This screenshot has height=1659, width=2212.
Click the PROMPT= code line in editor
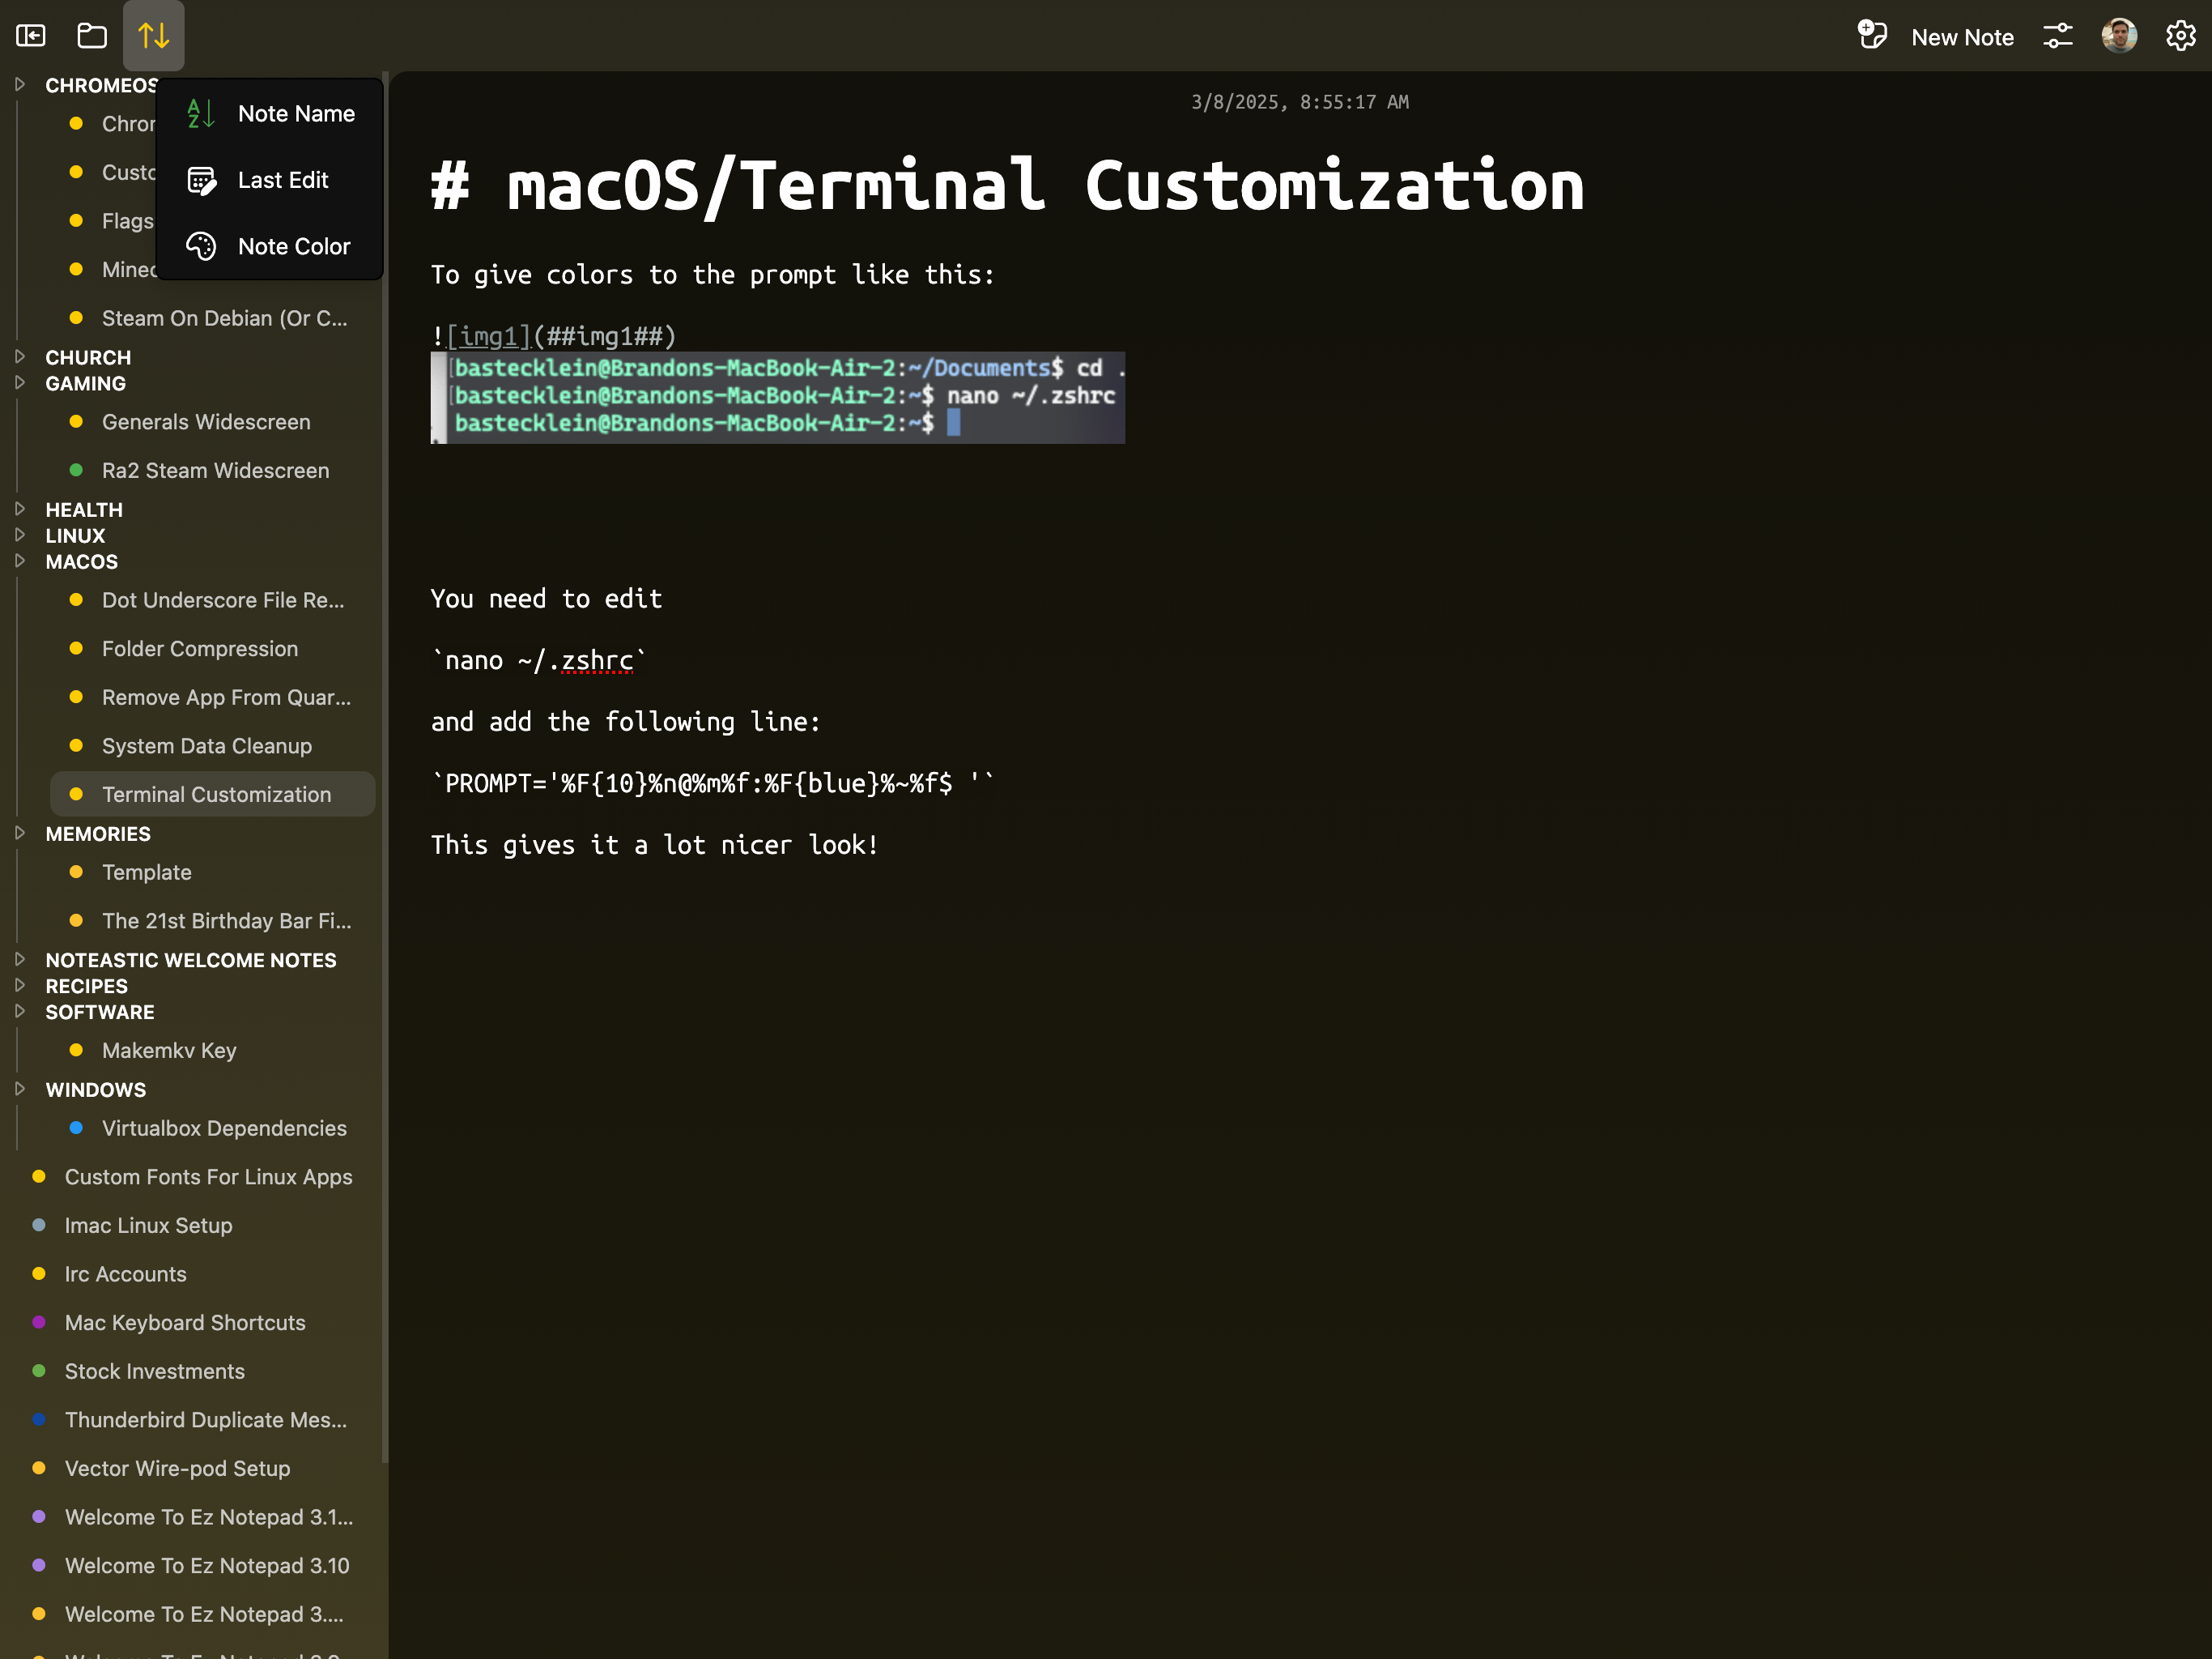(713, 783)
